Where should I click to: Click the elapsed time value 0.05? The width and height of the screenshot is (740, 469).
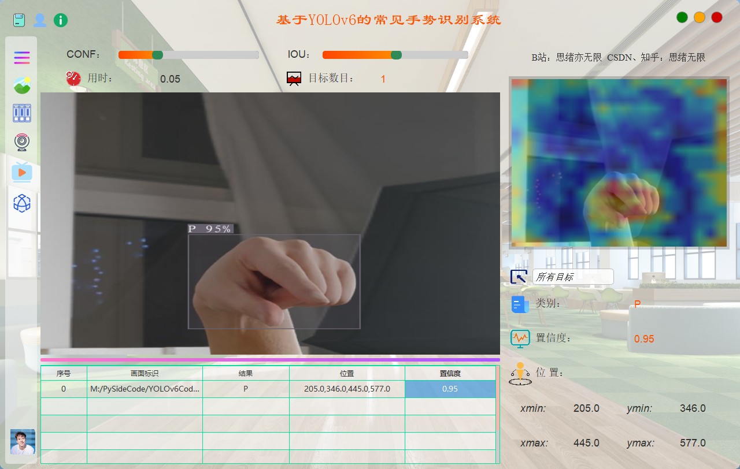coord(170,79)
